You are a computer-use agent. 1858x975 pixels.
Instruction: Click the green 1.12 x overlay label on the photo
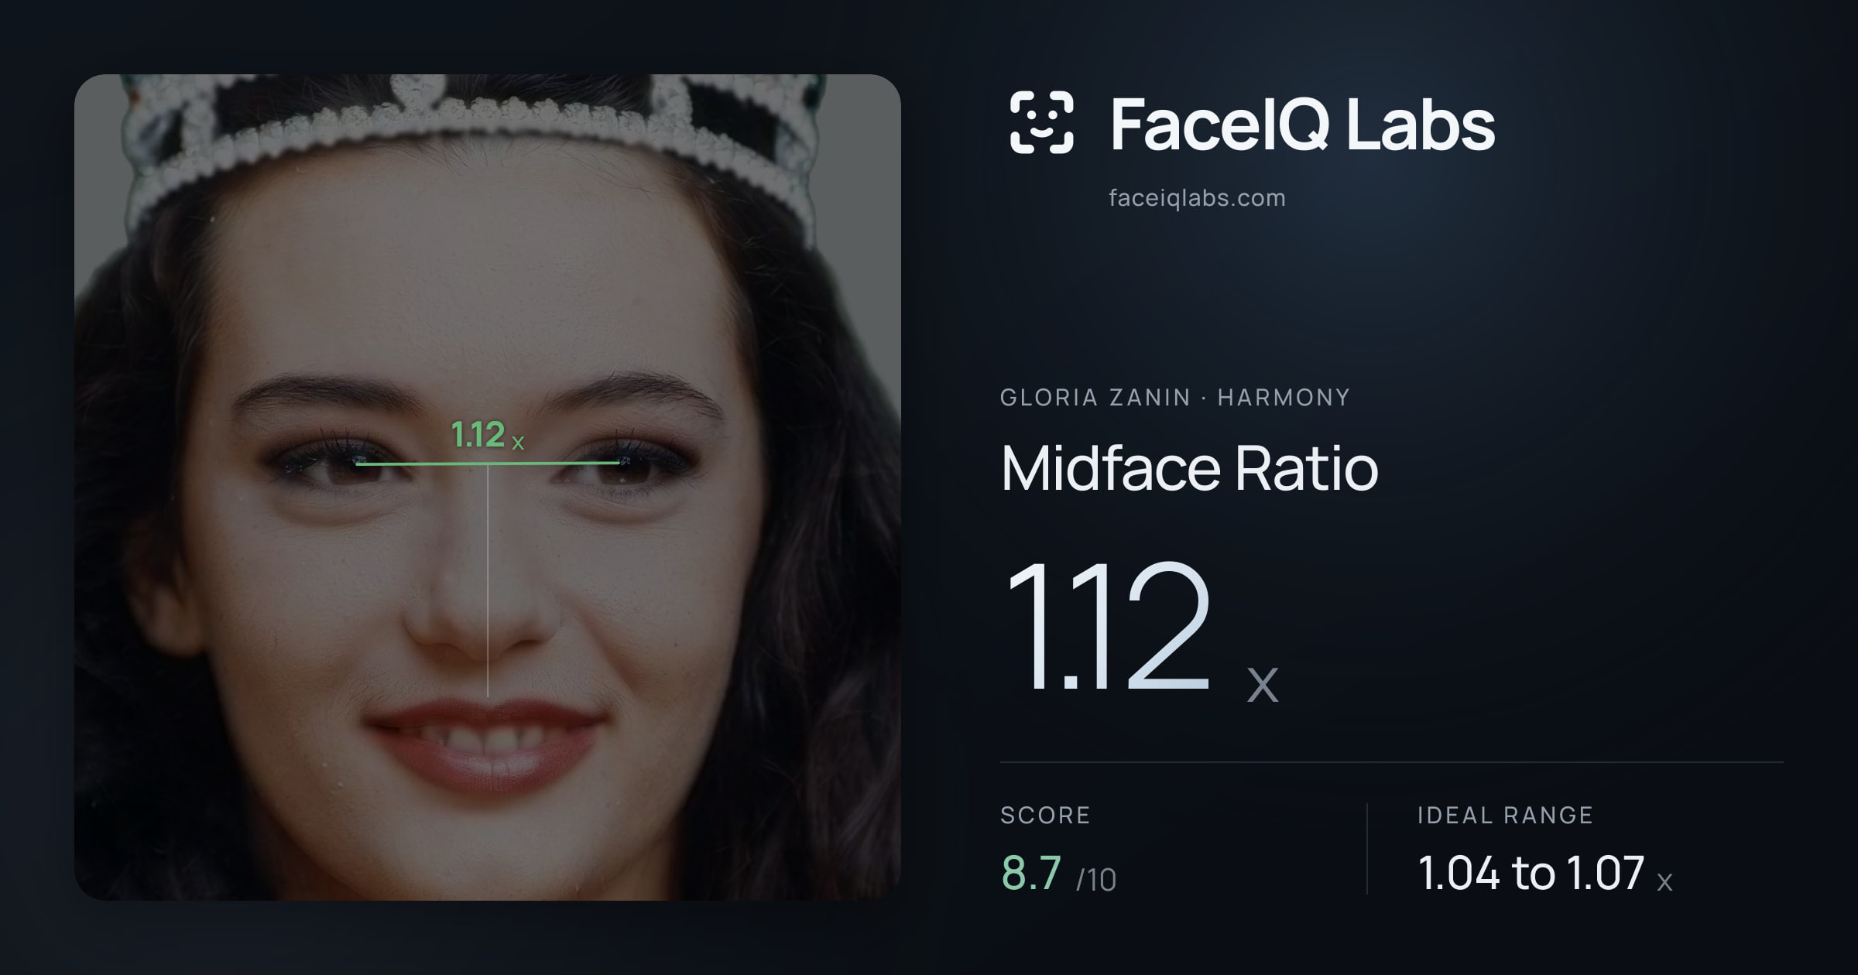[x=488, y=435]
